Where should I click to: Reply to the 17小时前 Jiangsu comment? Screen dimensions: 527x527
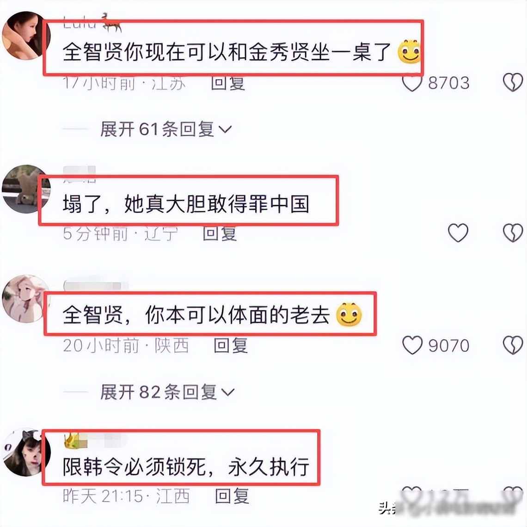coord(228,83)
